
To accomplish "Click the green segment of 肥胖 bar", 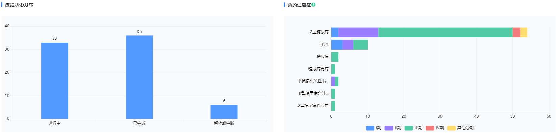I will point(360,45).
